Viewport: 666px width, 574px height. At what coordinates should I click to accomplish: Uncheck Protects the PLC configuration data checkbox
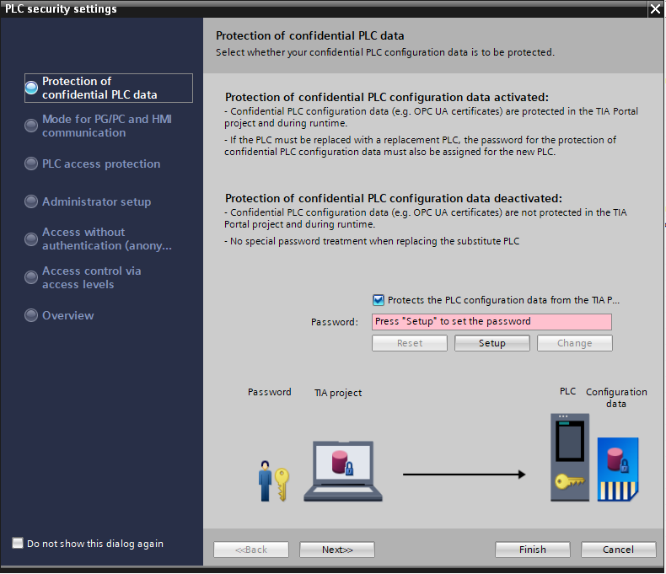[379, 300]
